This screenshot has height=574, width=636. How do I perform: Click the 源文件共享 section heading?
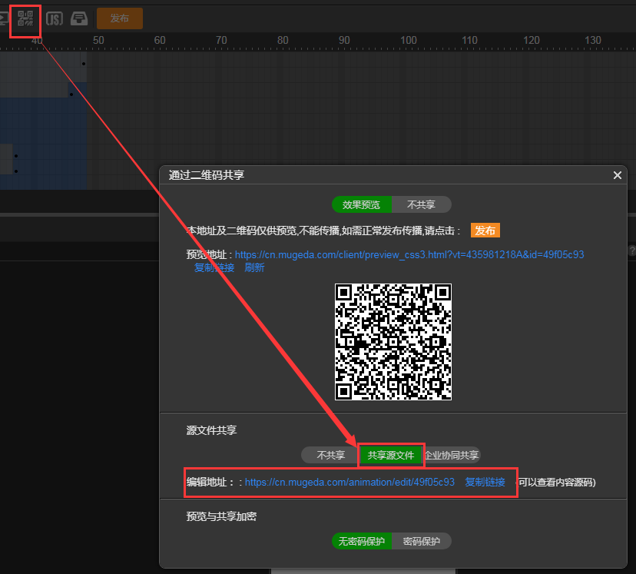[211, 430]
